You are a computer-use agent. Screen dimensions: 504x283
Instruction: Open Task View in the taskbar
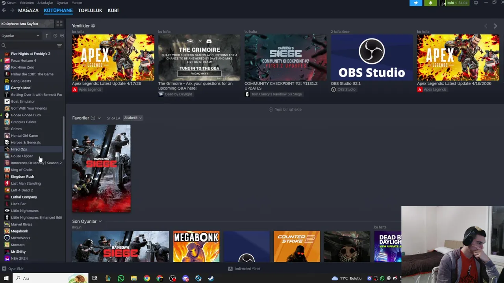[94, 278]
